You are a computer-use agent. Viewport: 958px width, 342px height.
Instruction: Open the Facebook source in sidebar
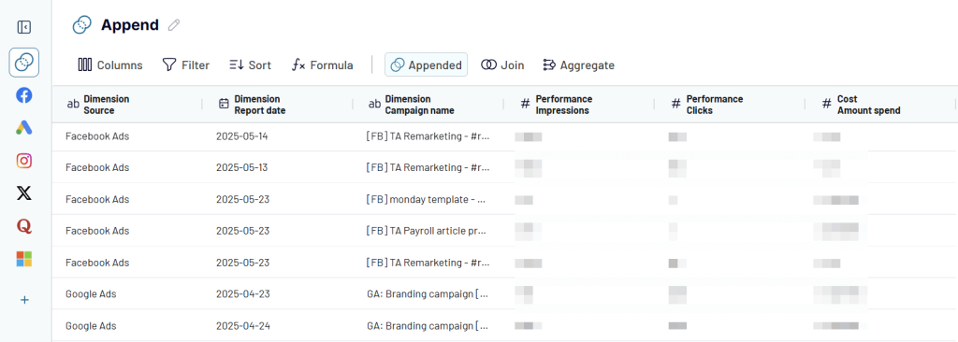coord(23,95)
